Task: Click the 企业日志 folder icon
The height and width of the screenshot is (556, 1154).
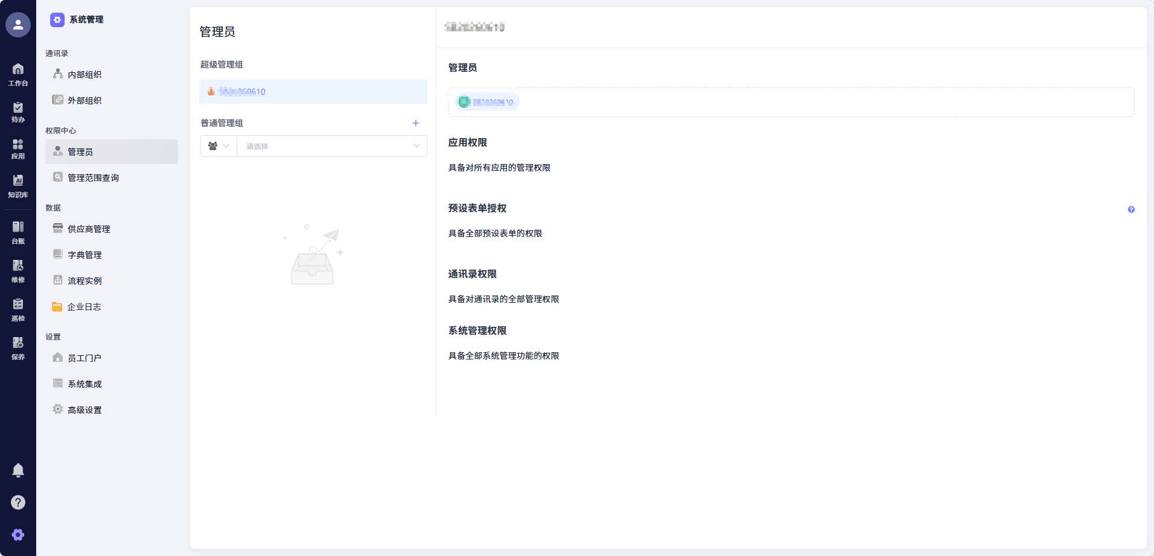Action: coord(57,306)
